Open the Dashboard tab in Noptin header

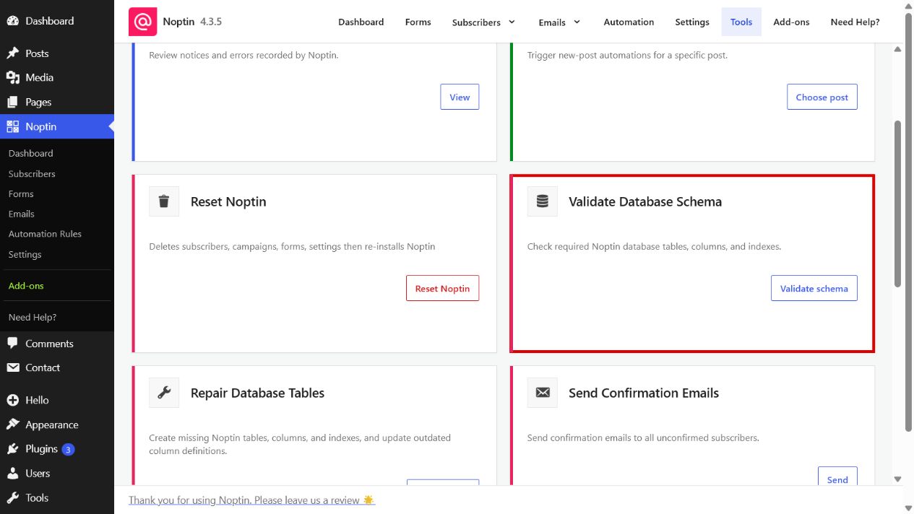[x=361, y=22]
